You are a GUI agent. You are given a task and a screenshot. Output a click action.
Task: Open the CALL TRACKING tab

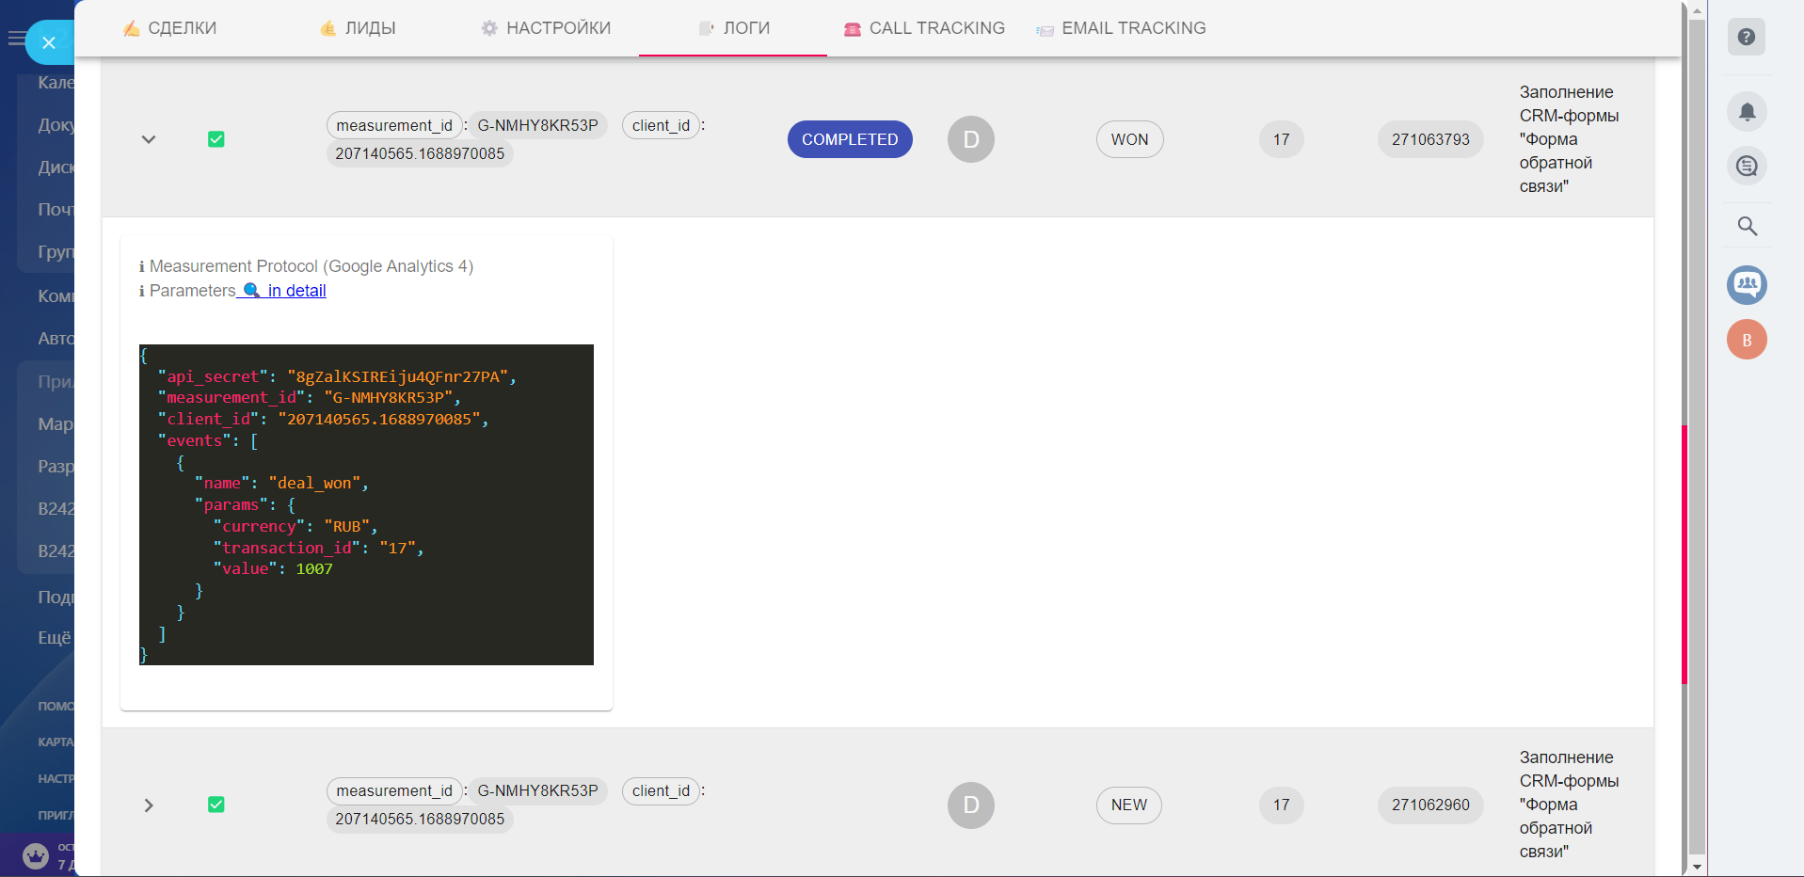point(924,28)
